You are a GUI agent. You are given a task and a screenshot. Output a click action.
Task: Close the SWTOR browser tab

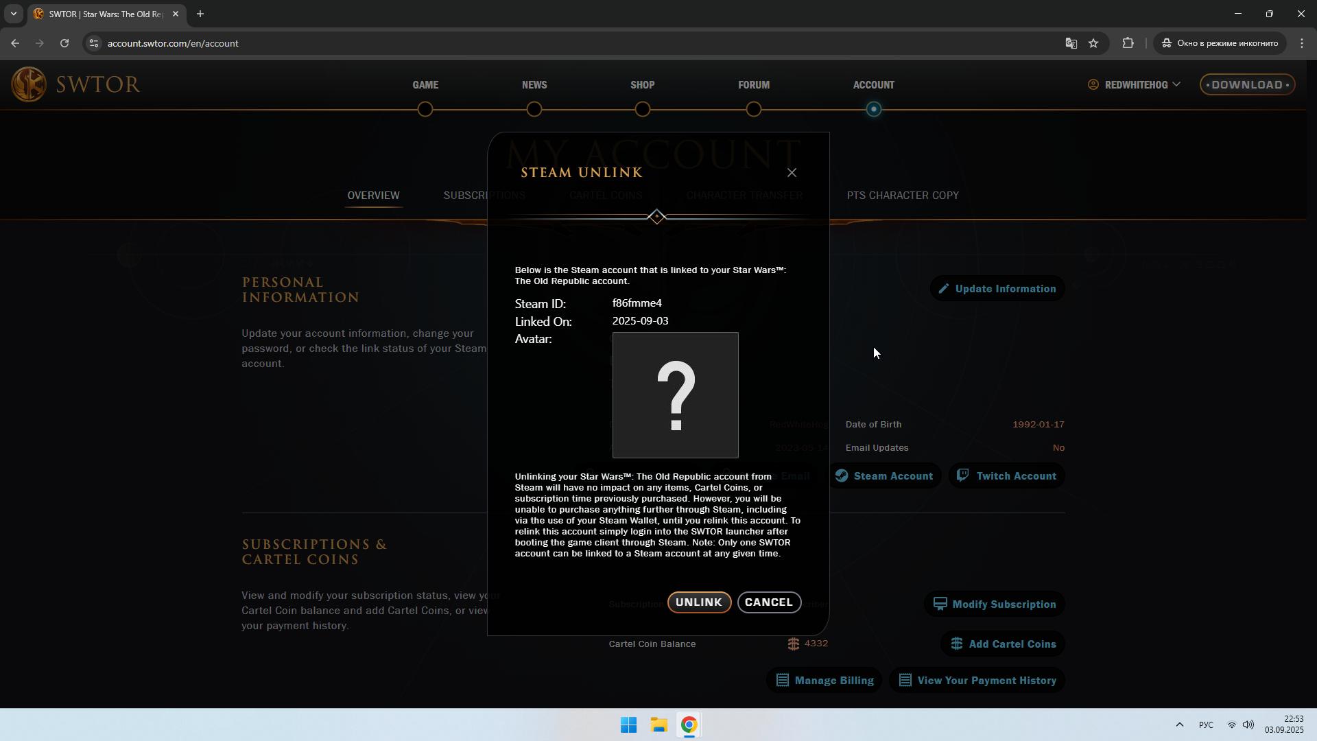(x=176, y=14)
